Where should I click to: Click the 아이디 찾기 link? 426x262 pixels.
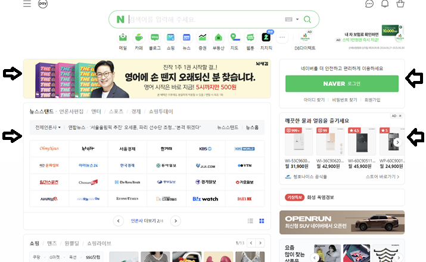click(314, 100)
